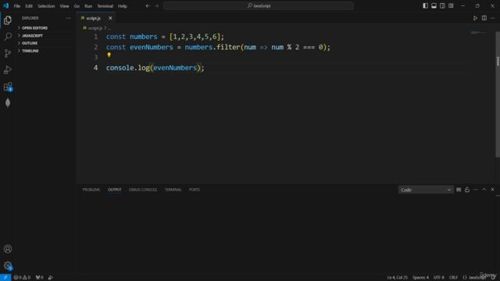This screenshot has height=281, width=500.
Task: Click the script.js breadcrumb
Action: 95,28
